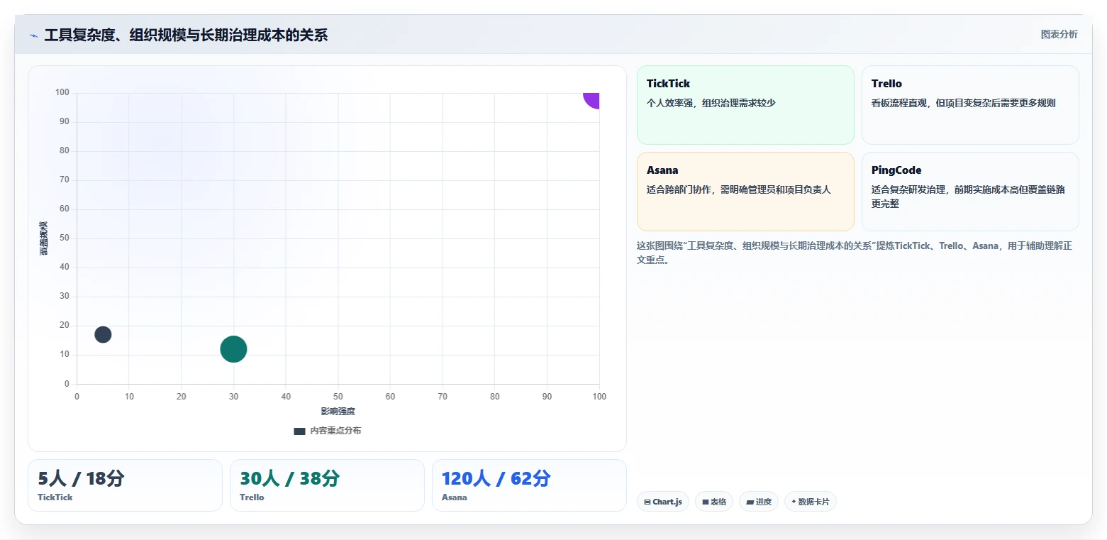The width and height of the screenshot is (1107, 540).
Task: Click the 表格 tag chip
Action: click(714, 502)
